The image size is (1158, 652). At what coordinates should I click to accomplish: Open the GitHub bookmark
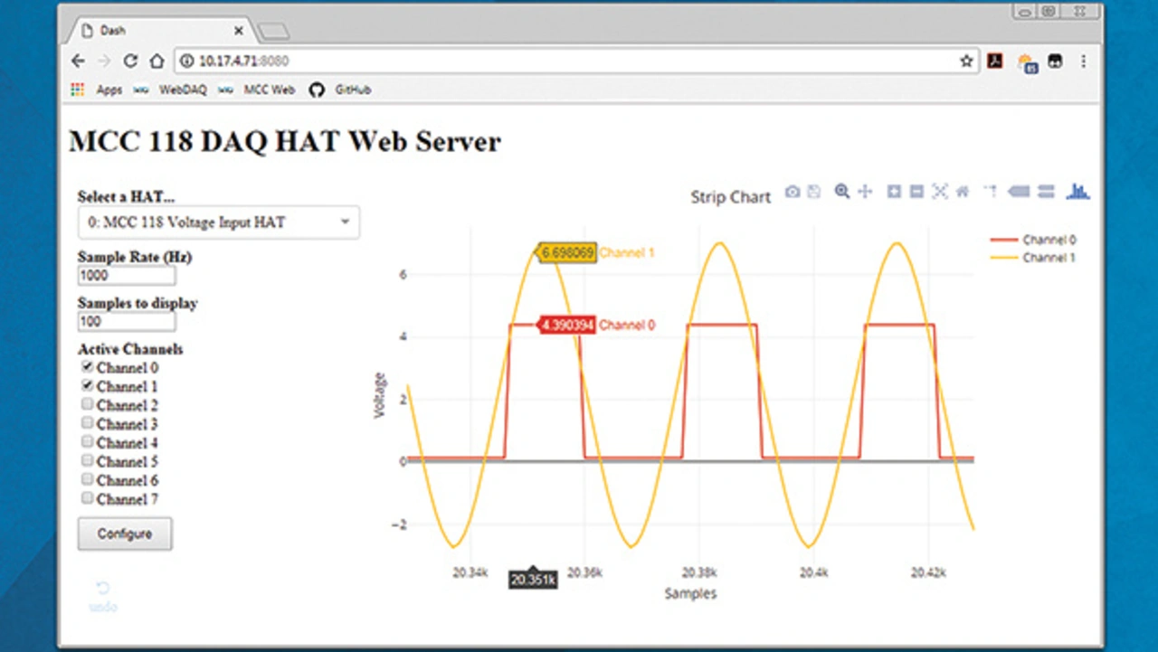340,90
